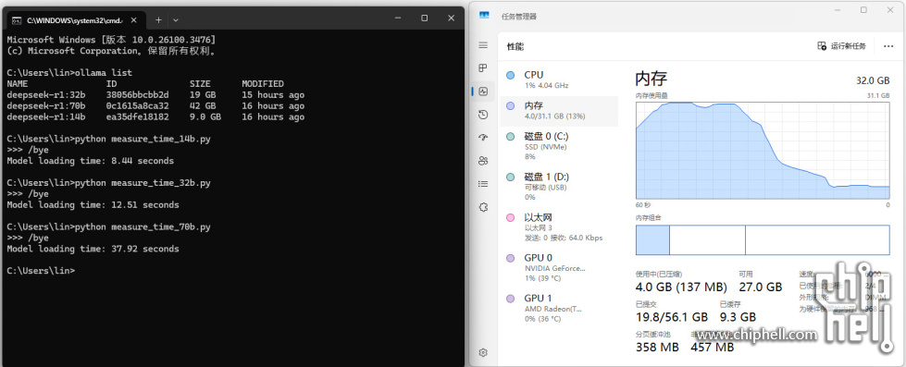Minimize the terminal window

(398, 18)
